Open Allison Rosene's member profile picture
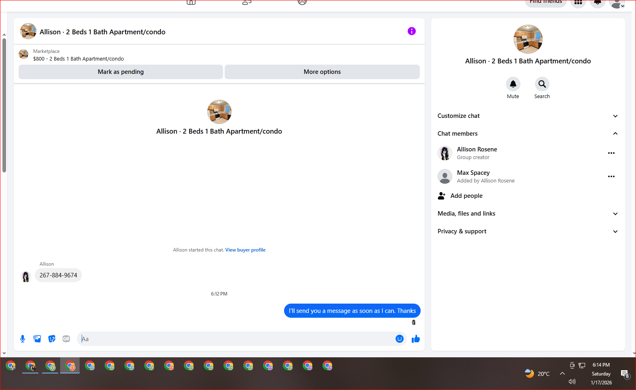The image size is (636, 390). pyautogui.click(x=445, y=153)
